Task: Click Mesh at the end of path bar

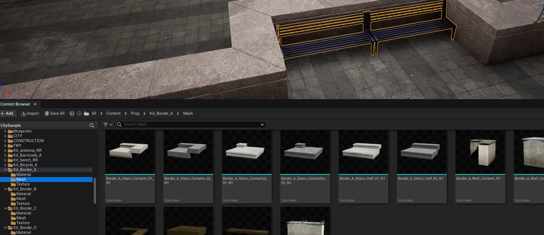Action: coord(188,114)
